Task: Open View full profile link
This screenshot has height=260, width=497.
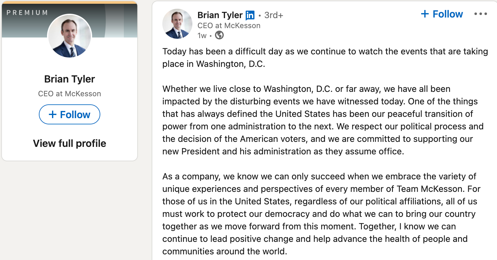Action: pos(70,143)
